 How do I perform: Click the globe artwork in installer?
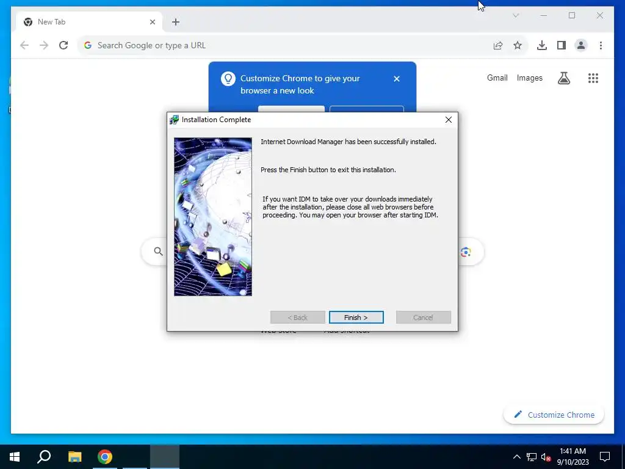pos(213,217)
